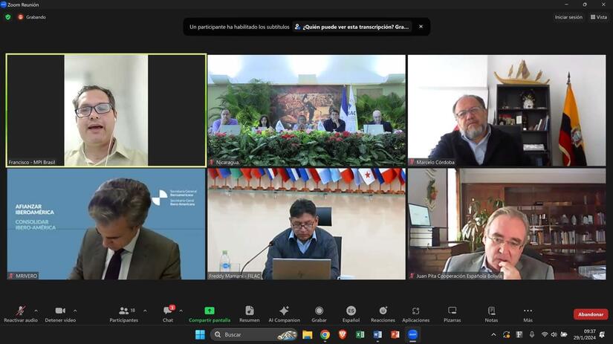Click the red Abandonar button

591,314
